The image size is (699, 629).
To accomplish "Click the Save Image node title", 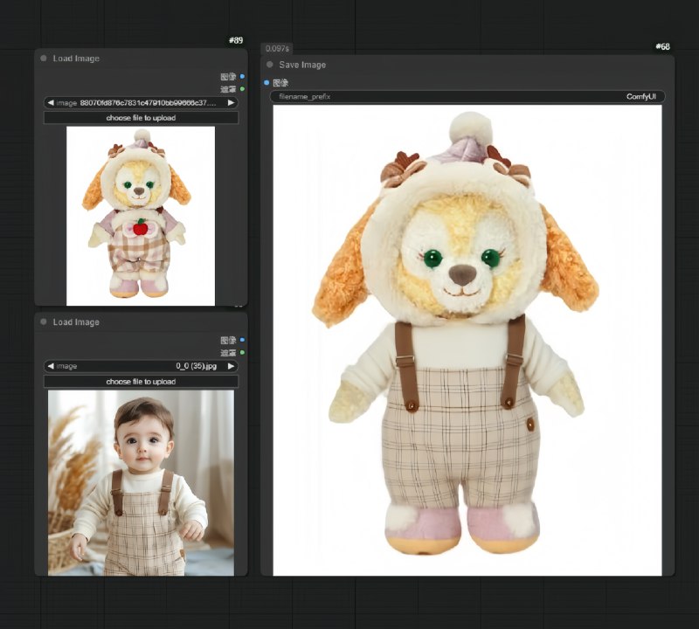I will point(302,65).
